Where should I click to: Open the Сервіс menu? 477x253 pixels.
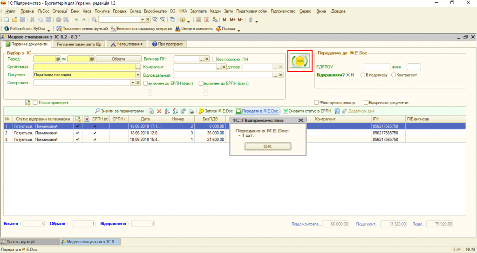(305, 11)
